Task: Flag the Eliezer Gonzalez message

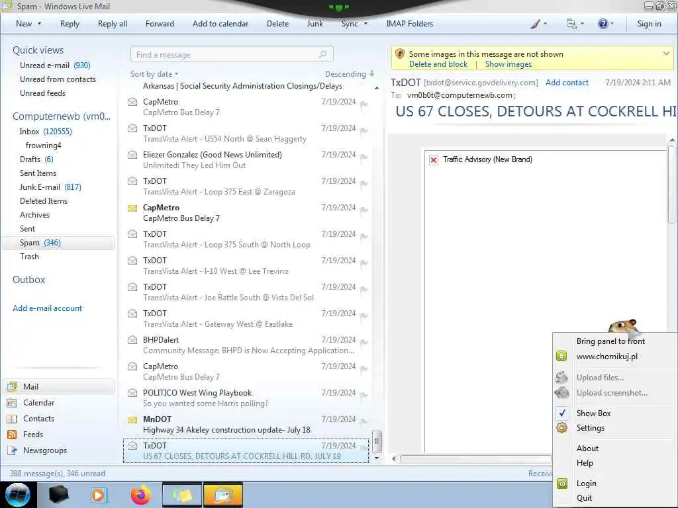Action: (x=363, y=157)
